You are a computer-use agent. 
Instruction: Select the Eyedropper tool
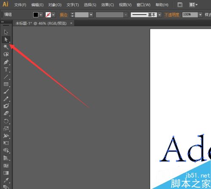coord(6,180)
